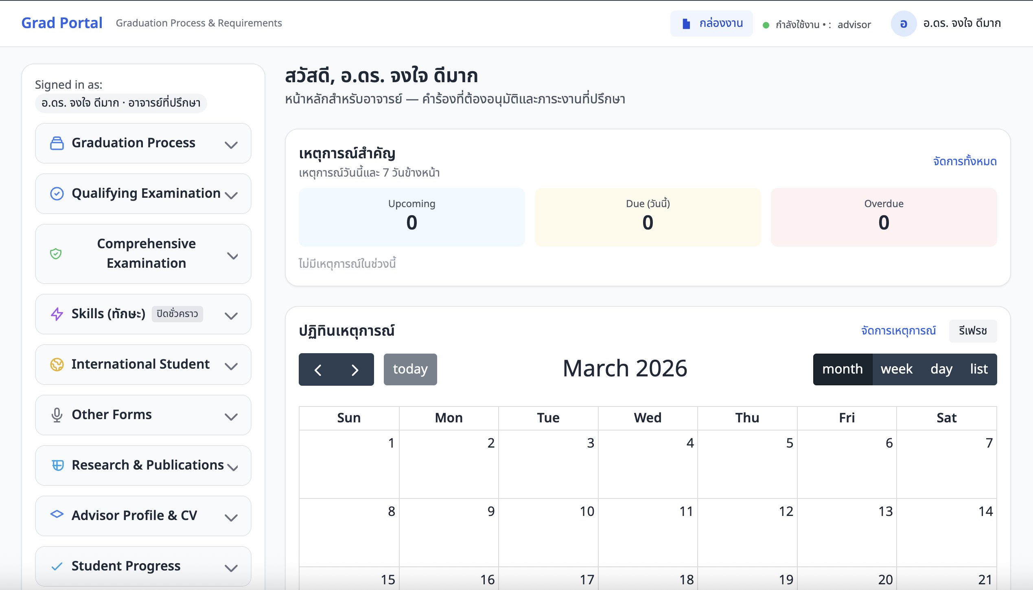Click the Qualifying Examination checkmark icon
This screenshot has width=1033, height=590.
tap(57, 193)
